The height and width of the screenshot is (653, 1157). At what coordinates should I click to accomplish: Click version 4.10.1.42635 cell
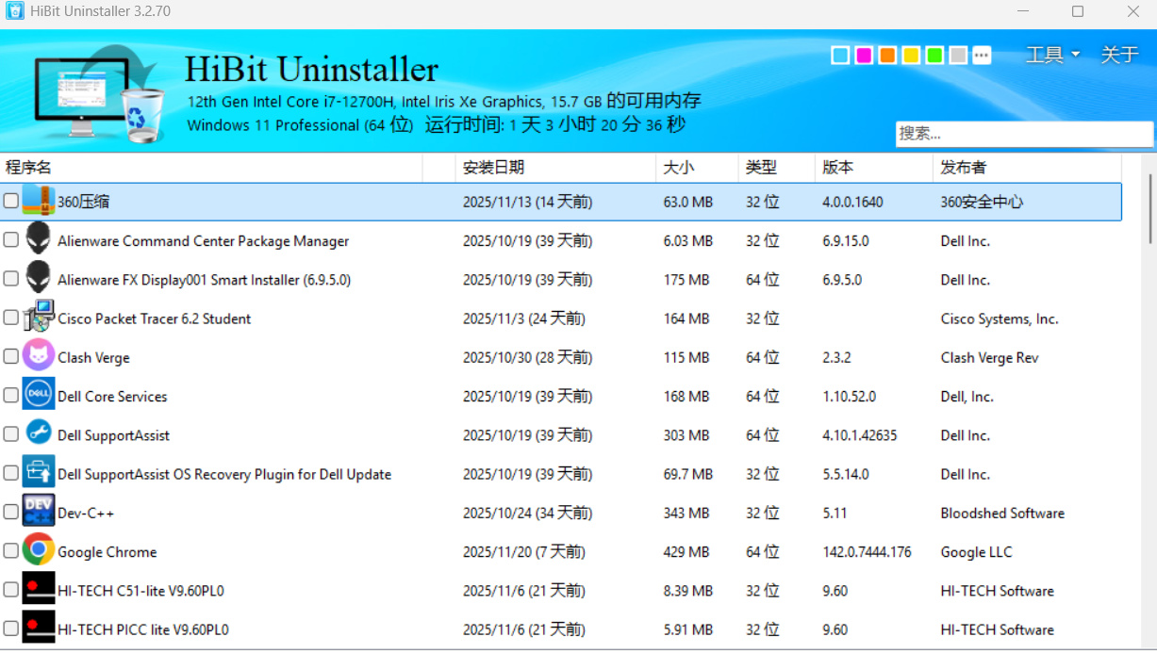pyautogui.click(x=860, y=435)
